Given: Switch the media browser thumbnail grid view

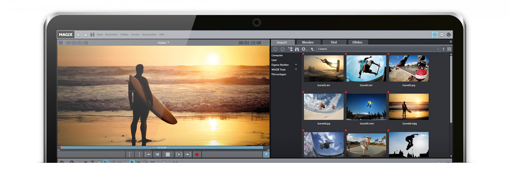Looking at the screenshot, I should (449, 49).
